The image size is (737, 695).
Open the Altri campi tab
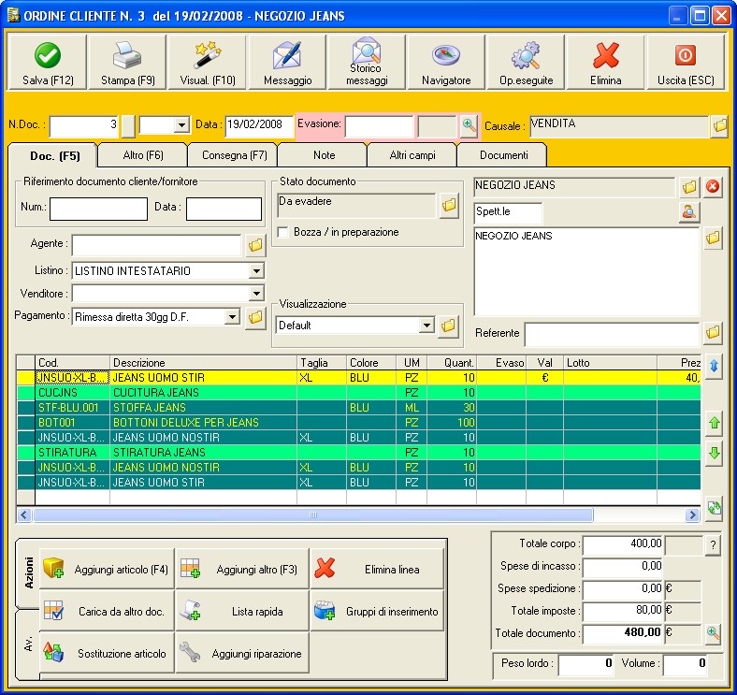[409, 155]
